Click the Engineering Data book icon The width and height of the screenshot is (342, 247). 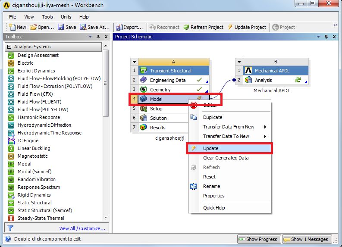pos(143,80)
